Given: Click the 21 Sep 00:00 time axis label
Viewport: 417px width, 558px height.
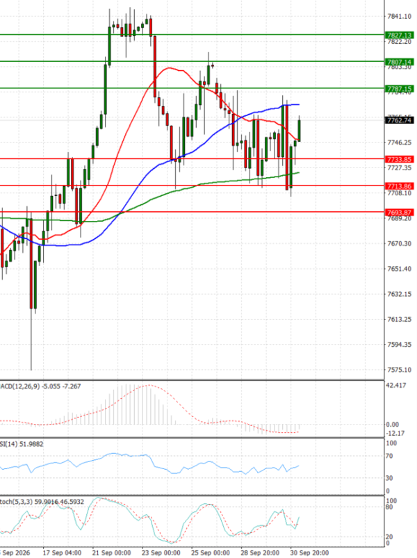Looking at the screenshot, I should point(112,553).
